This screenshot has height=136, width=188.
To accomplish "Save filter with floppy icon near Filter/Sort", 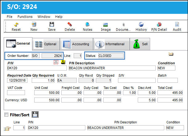I will click(x=35, y=114).
